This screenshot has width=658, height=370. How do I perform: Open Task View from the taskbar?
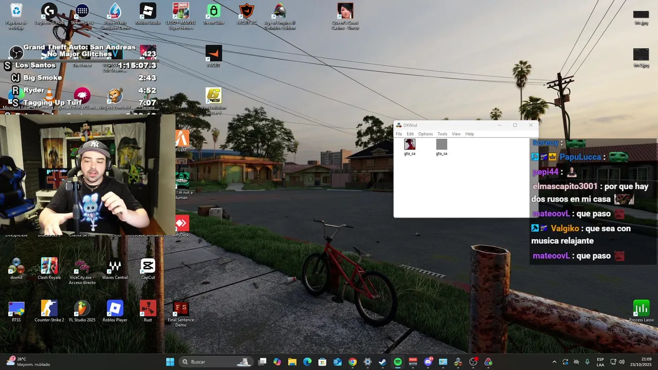pos(262,362)
